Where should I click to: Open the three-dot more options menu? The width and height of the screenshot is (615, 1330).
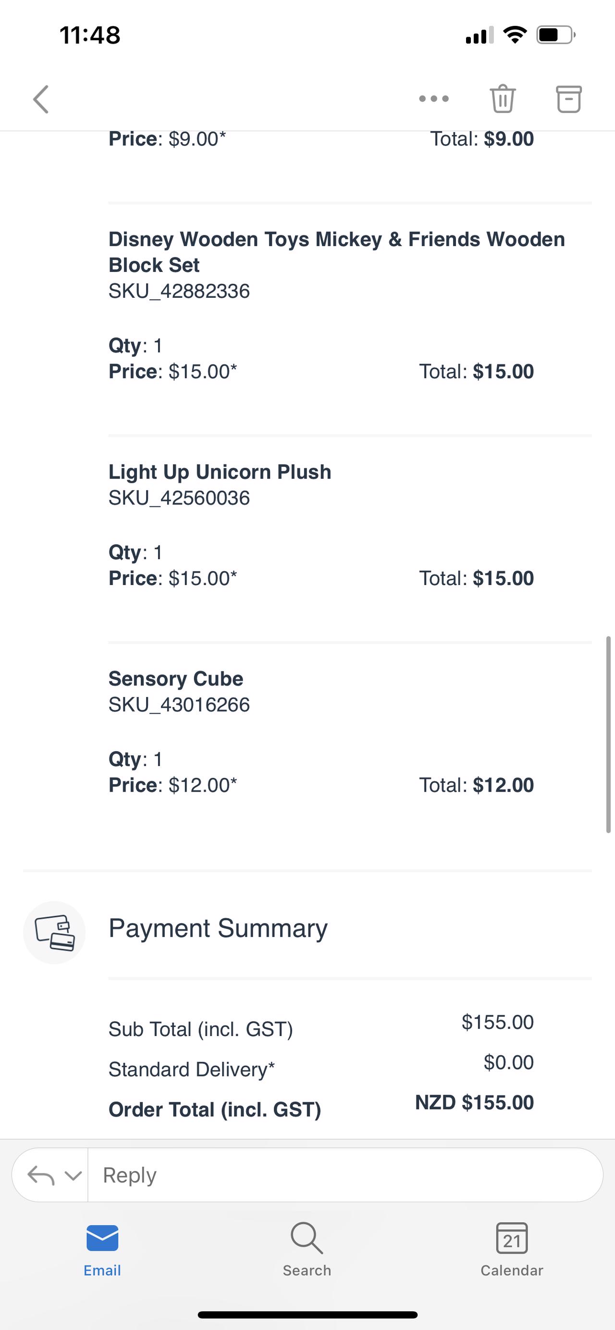pos(434,98)
